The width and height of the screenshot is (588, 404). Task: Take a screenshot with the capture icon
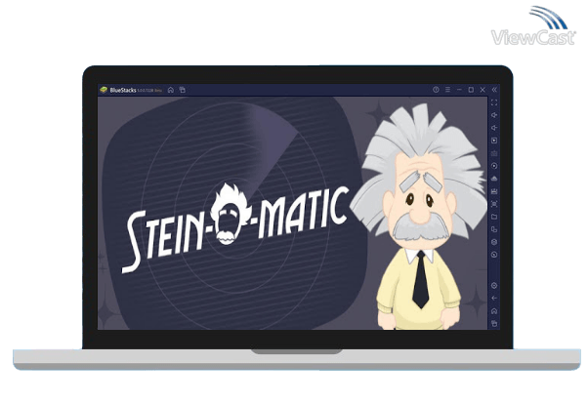click(x=494, y=204)
